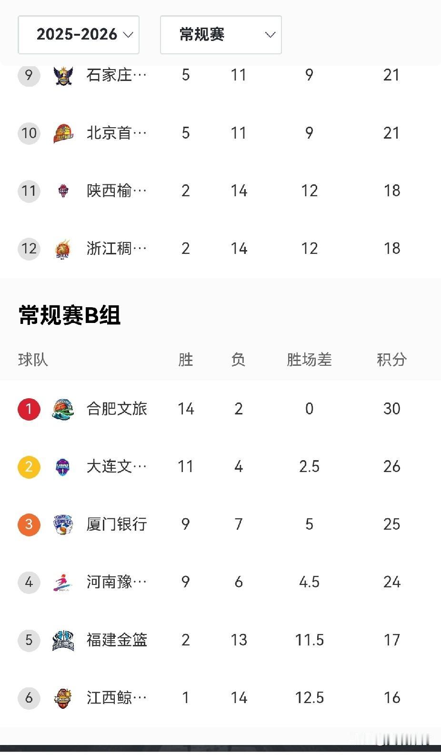This screenshot has width=441, height=755.
Task: Click the 大连文… team logo
Action: click(x=63, y=467)
